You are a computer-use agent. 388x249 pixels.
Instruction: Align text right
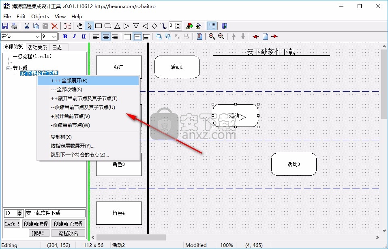115,36
